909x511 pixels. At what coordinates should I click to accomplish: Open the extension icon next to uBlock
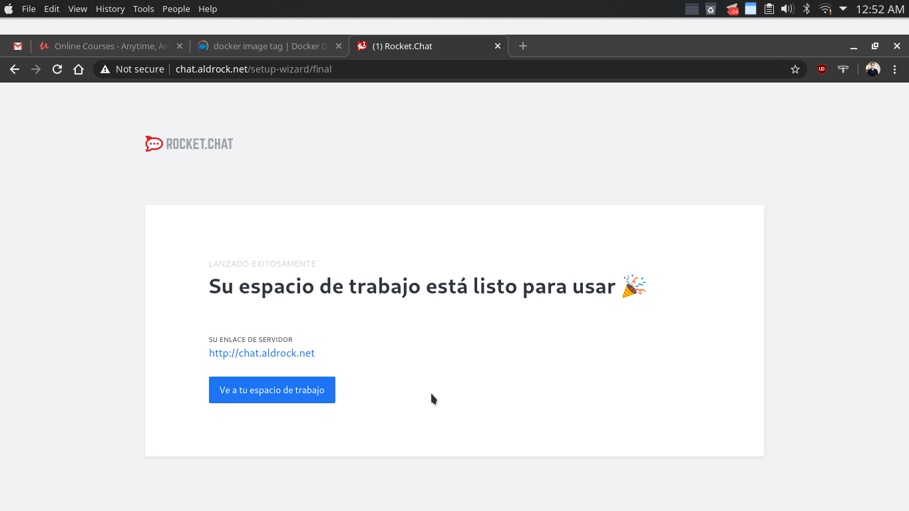point(843,69)
